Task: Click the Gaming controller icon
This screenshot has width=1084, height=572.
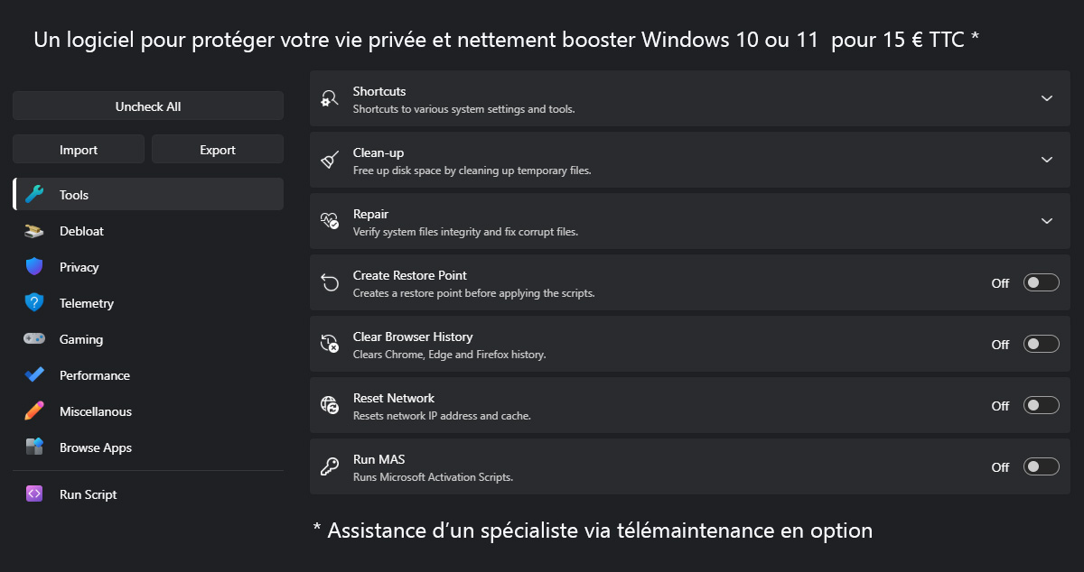Action: tap(34, 339)
